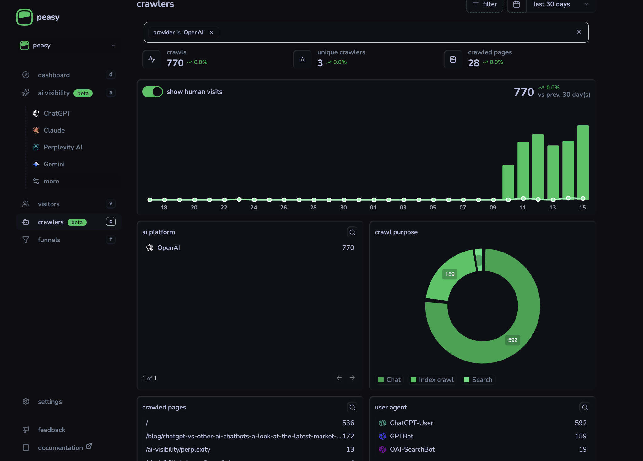Click the more sliders icon

coord(36,181)
